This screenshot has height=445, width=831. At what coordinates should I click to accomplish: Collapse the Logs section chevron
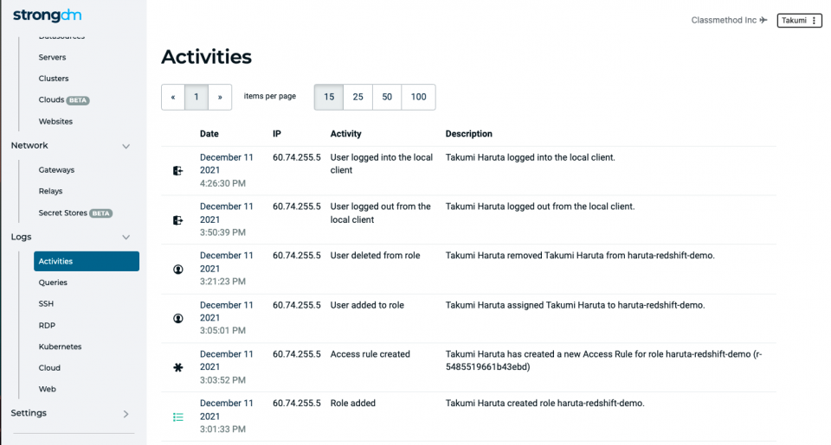pos(126,237)
